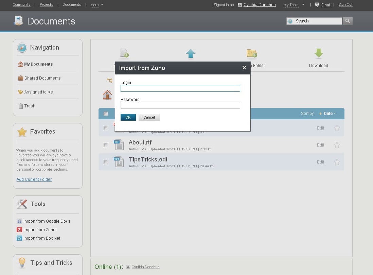This screenshot has height=275, width=373.
Task: Expand the More menu in top bar
Action: [x=97, y=5]
